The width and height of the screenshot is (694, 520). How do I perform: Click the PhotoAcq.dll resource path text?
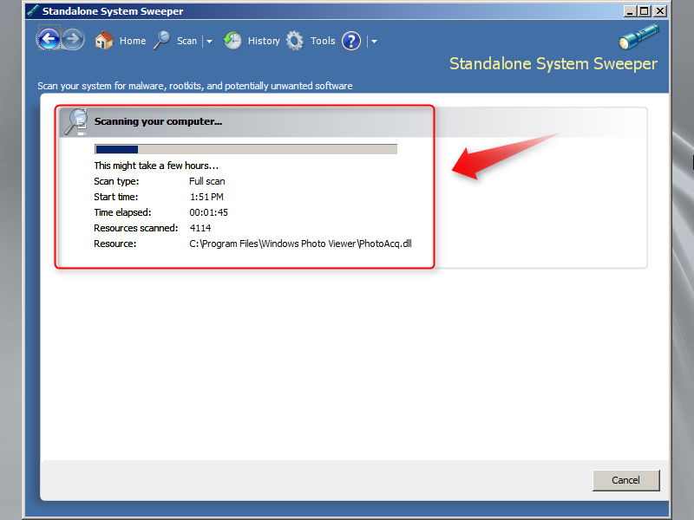299,244
